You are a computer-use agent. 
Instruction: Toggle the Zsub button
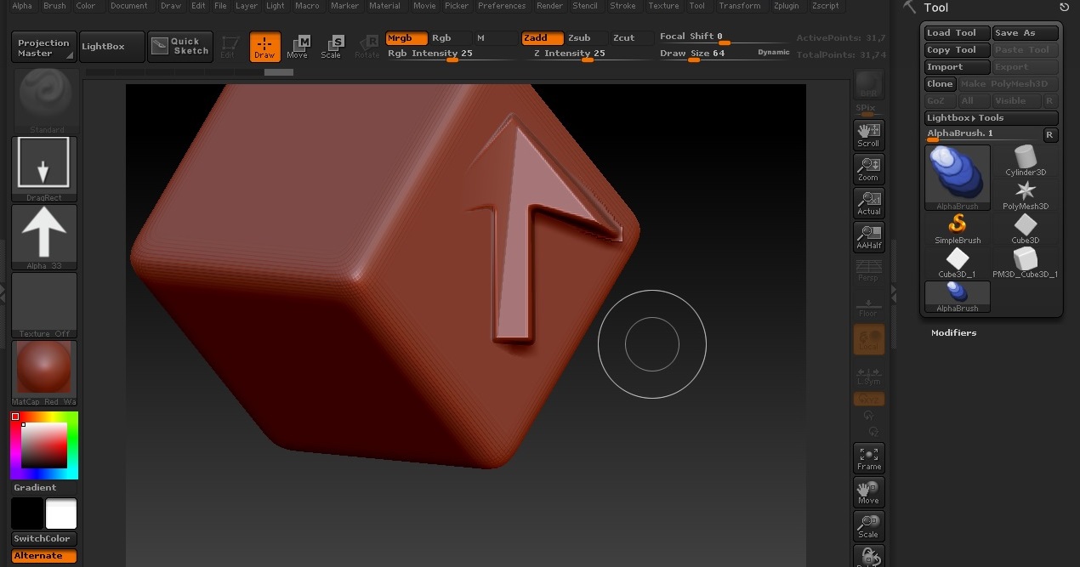coord(585,38)
